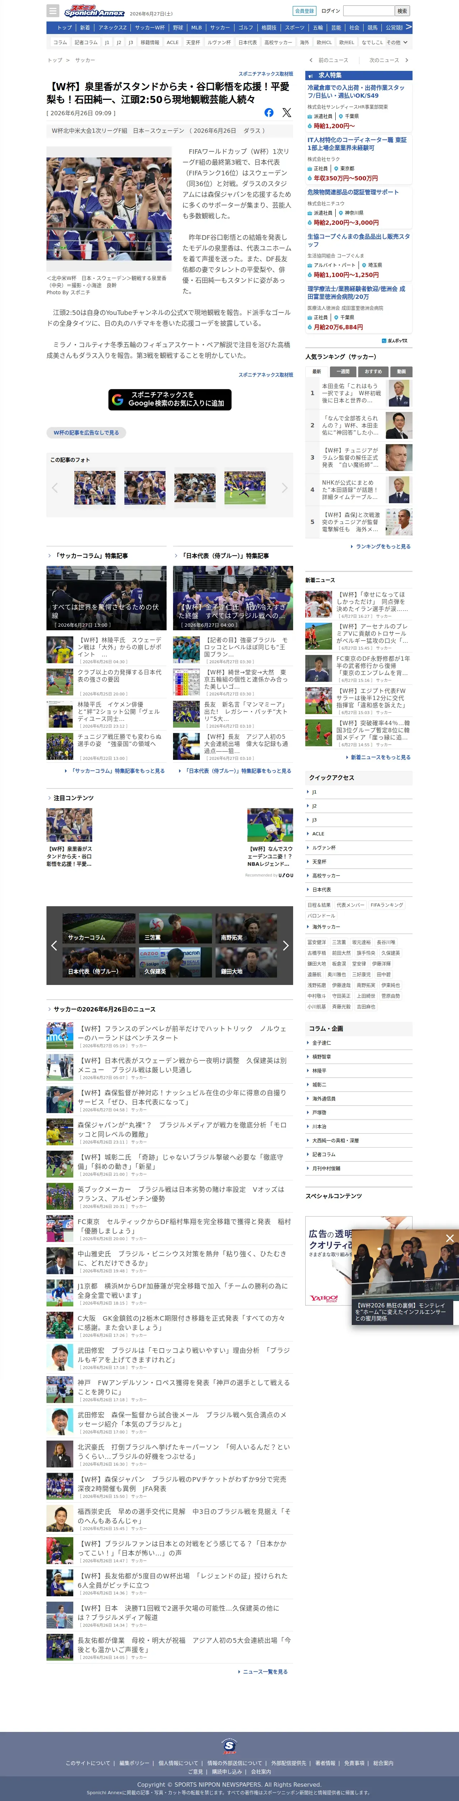Open 「サッカーコラム」特集記事 section heading
This screenshot has height=1801, width=459.
click(x=91, y=556)
